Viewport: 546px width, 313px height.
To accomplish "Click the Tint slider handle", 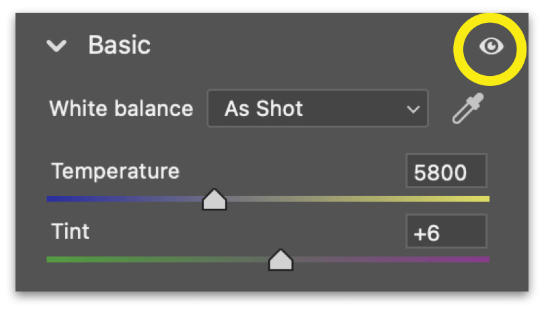I will click(x=280, y=260).
